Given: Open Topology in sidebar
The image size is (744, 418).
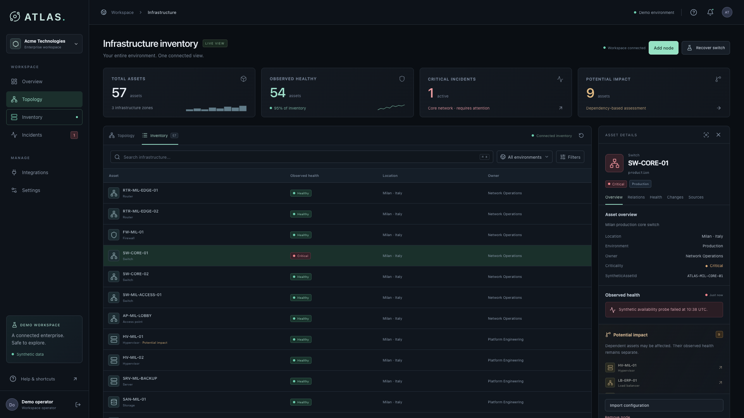Looking at the screenshot, I should click(x=44, y=99).
